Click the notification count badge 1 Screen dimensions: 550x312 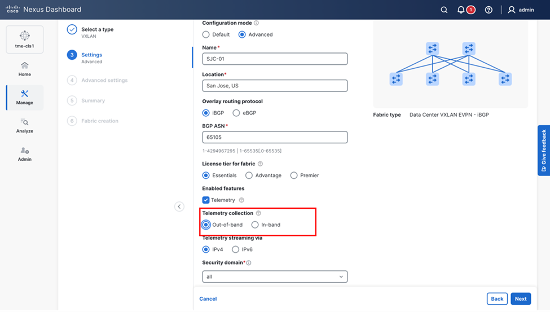(x=470, y=10)
